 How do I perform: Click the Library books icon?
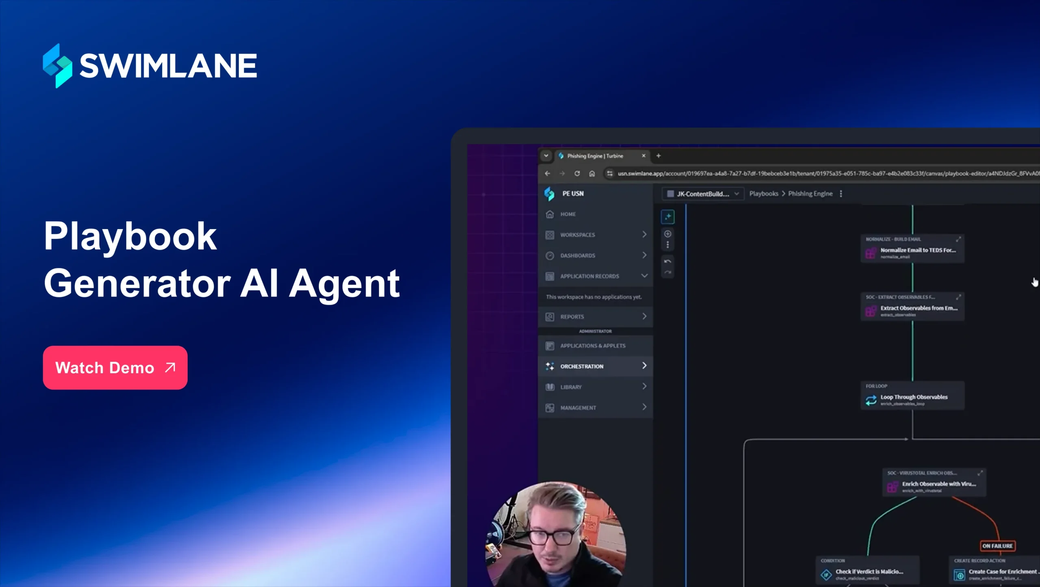click(550, 387)
